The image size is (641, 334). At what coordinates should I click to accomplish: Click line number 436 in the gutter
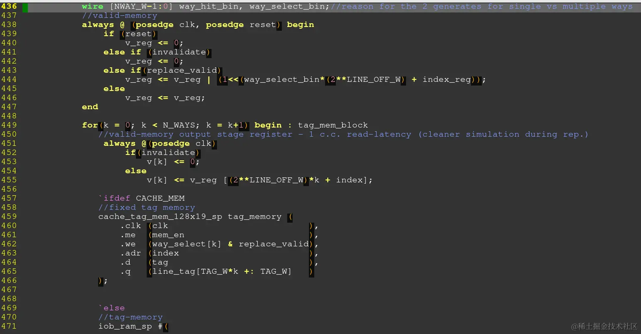point(9,6)
